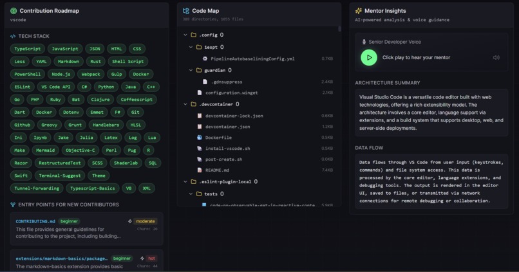This screenshot has width=519, height=272.
Task: Select the Webpack tech tag
Action: (91, 75)
